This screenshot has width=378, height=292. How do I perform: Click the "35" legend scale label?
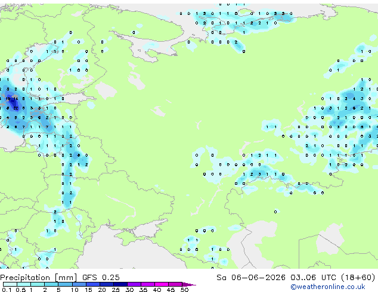tap(143, 290)
